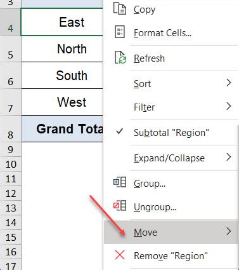Open the Expand/Collapse submenu chevron

(x=228, y=157)
